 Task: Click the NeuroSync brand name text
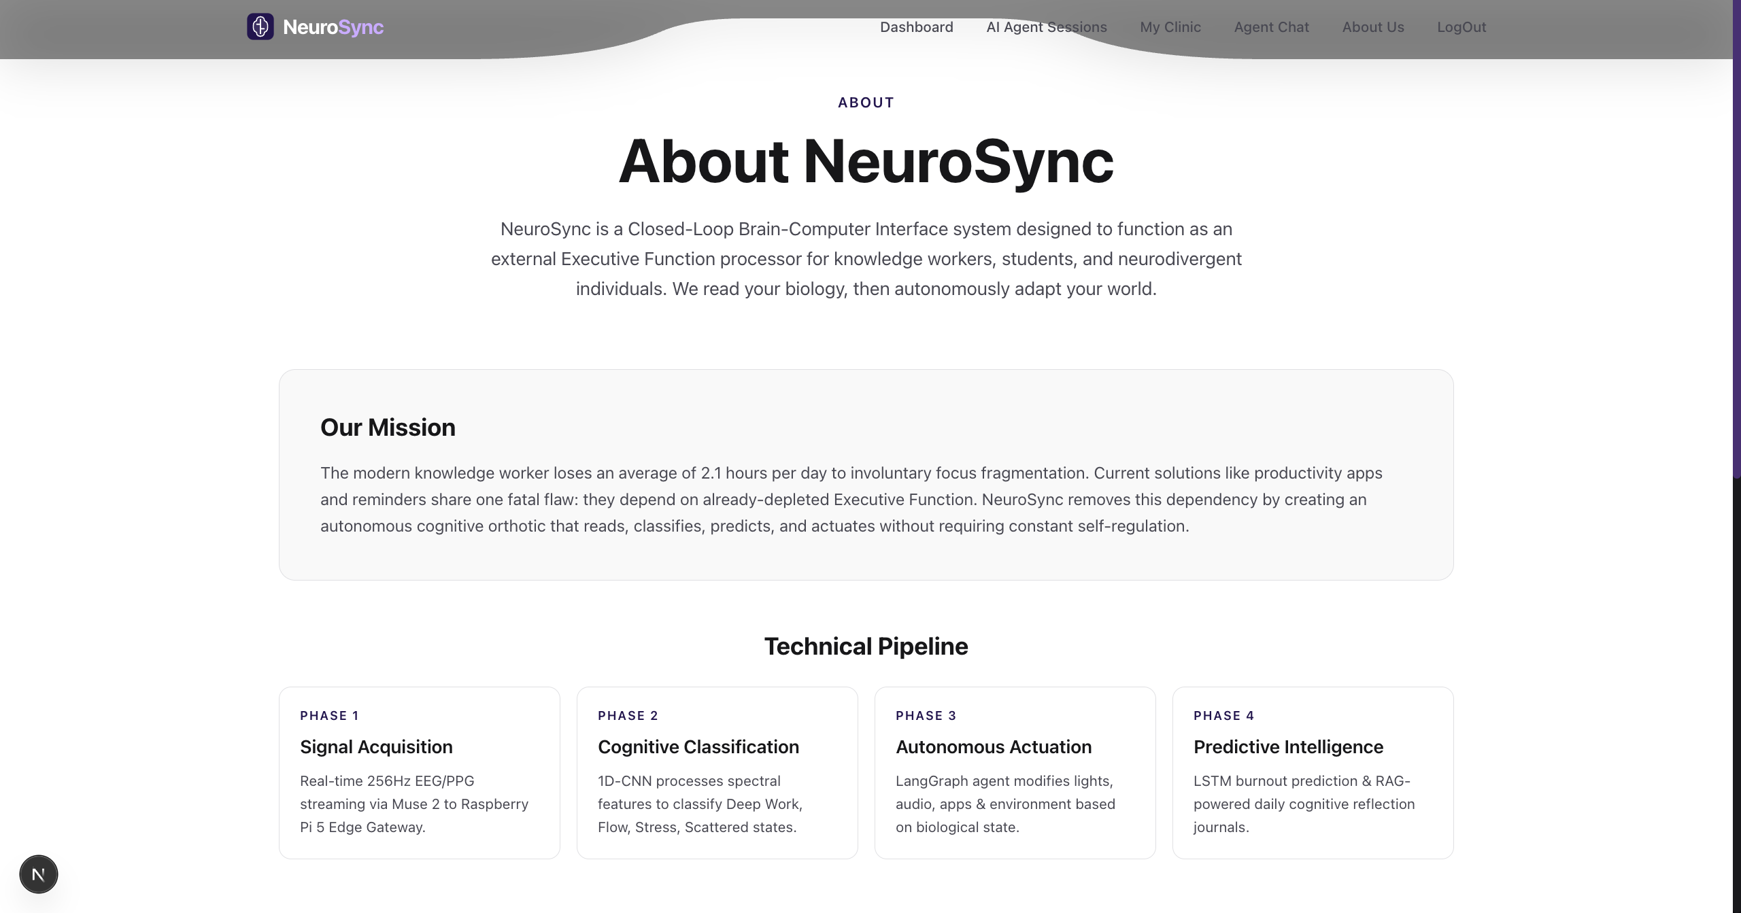(x=333, y=27)
